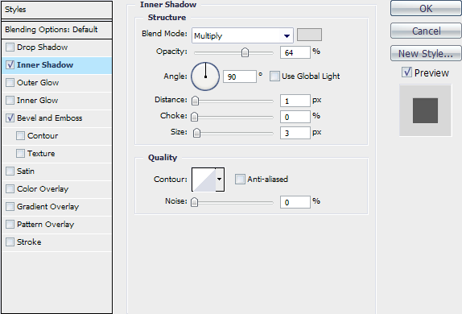
Task: Uncheck the Inner Shadow checkbox
Action: (x=10, y=65)
